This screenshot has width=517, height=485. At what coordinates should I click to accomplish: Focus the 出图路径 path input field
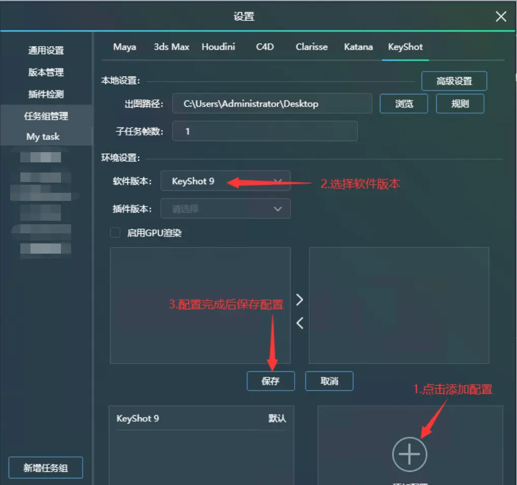coord(272,103)
